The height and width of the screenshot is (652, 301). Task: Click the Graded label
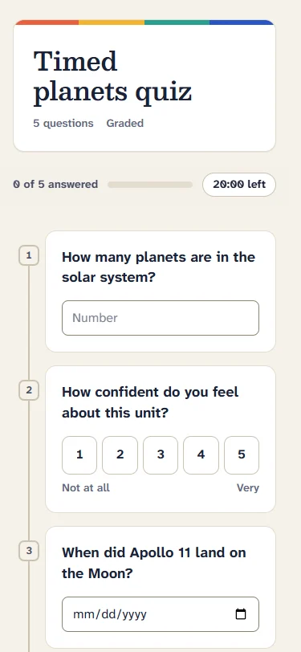[x=125, y=124]
